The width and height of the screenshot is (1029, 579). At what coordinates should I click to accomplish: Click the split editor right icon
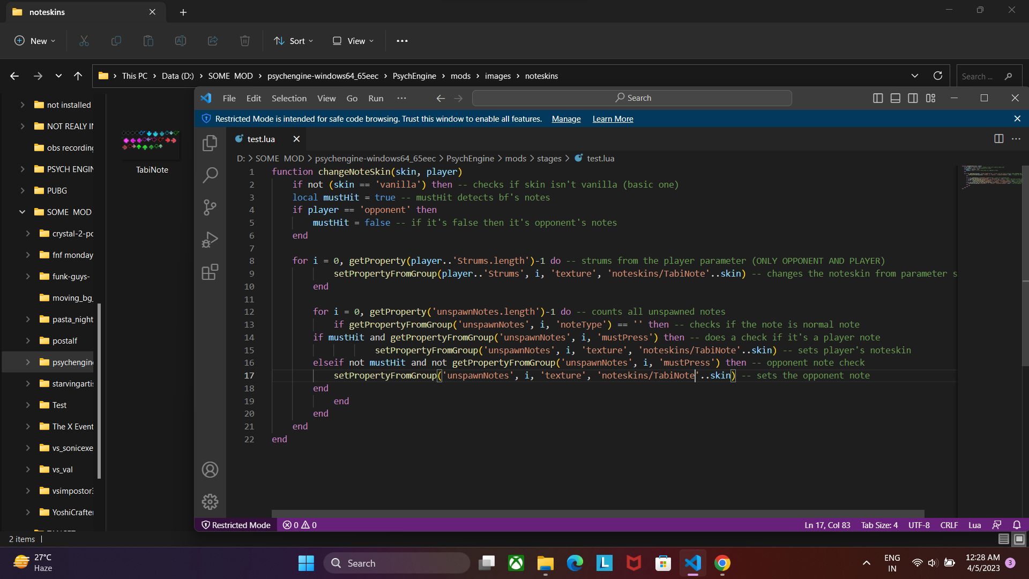click(x=998, y=139)
